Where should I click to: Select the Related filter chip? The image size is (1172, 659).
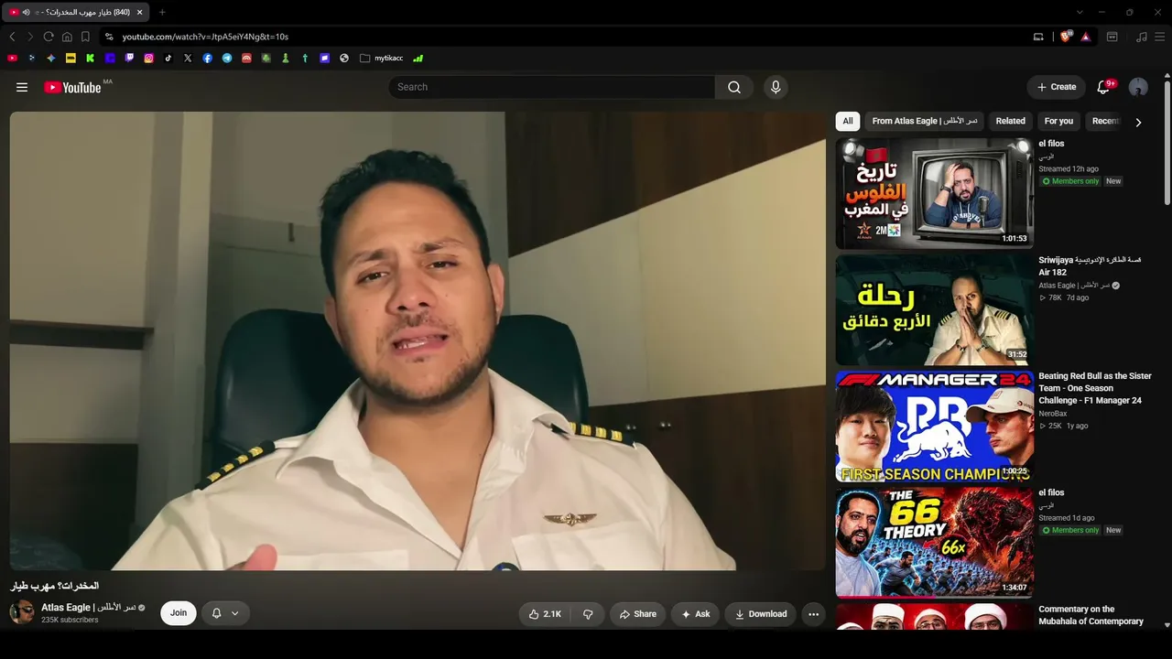point(1011,121)
